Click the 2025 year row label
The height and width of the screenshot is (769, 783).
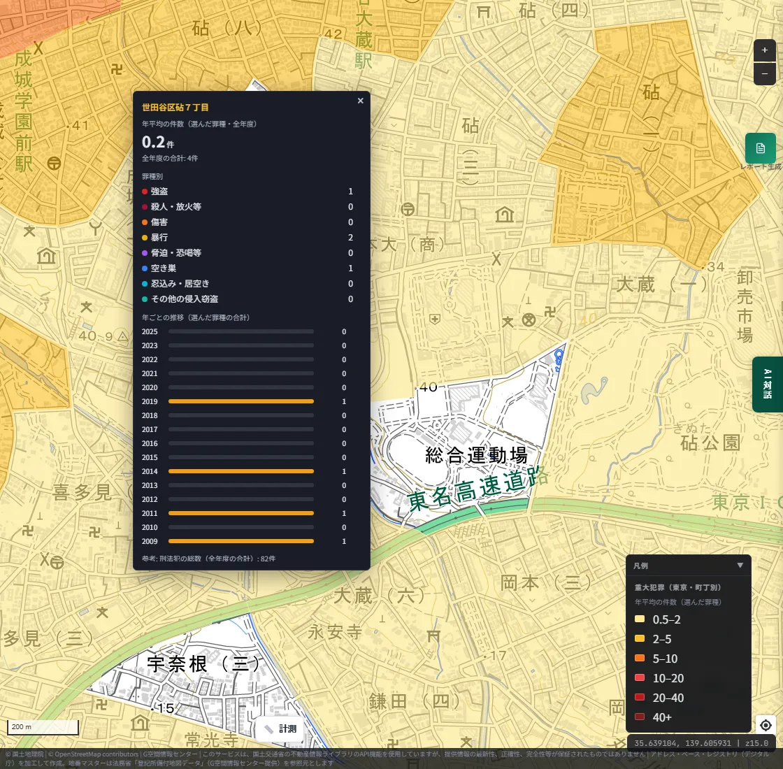(150, 331)
